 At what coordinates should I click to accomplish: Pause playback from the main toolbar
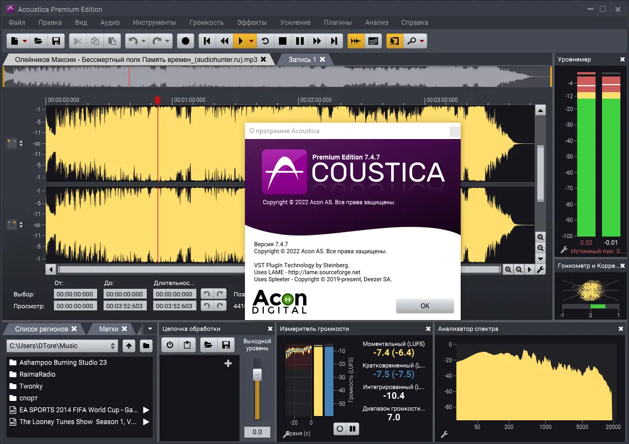click(299, 41)
